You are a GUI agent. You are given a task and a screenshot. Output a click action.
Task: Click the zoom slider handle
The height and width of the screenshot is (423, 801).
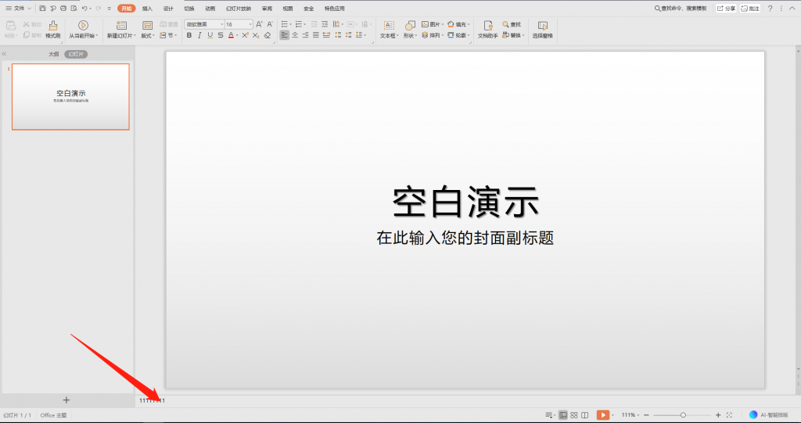click(683, 414)
